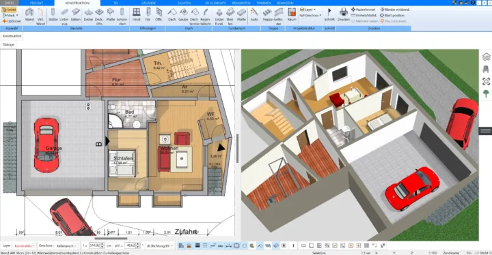Open the 3D ribbon tab
This screenshot has width=492, height=255.
click(x=115, y=3)
